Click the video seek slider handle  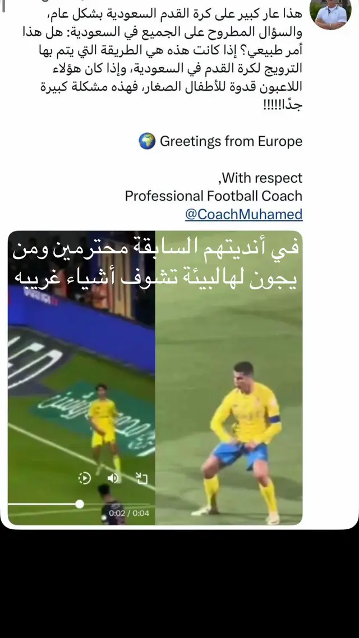(80, 504)
